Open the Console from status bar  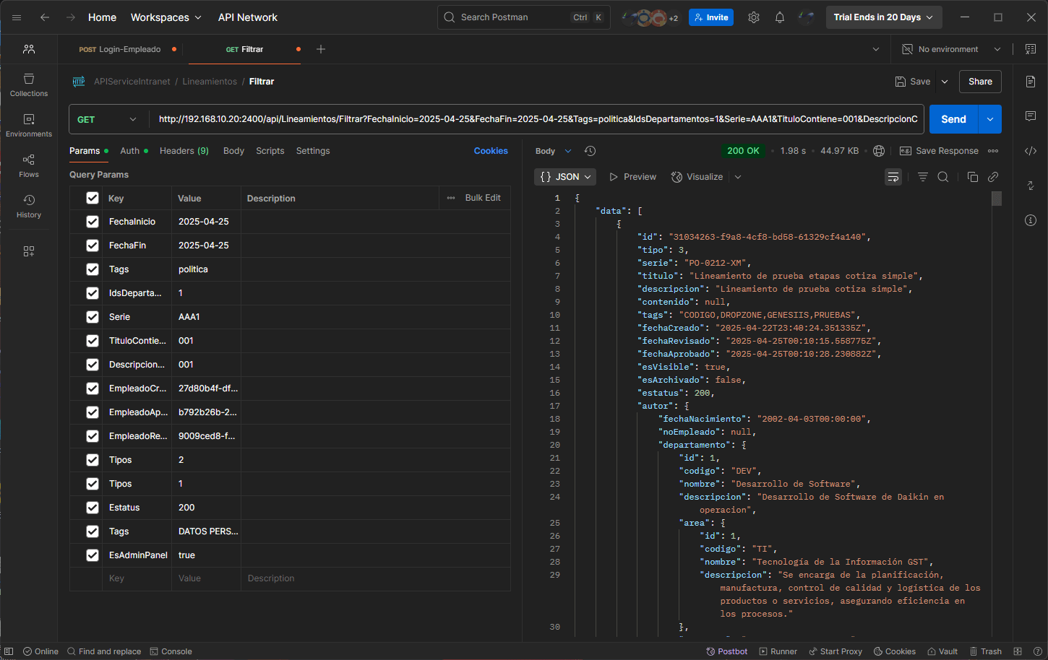point(171,651)
